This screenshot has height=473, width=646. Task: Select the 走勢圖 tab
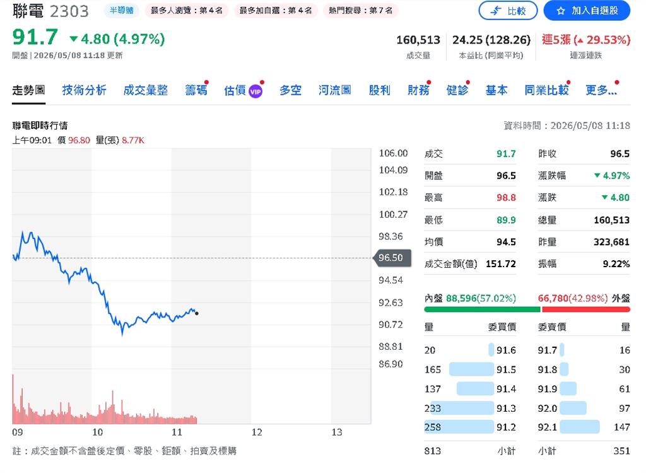[28, 90]
